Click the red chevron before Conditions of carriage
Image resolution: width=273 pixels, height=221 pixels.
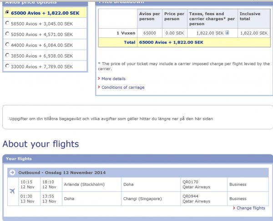[98, 87]
